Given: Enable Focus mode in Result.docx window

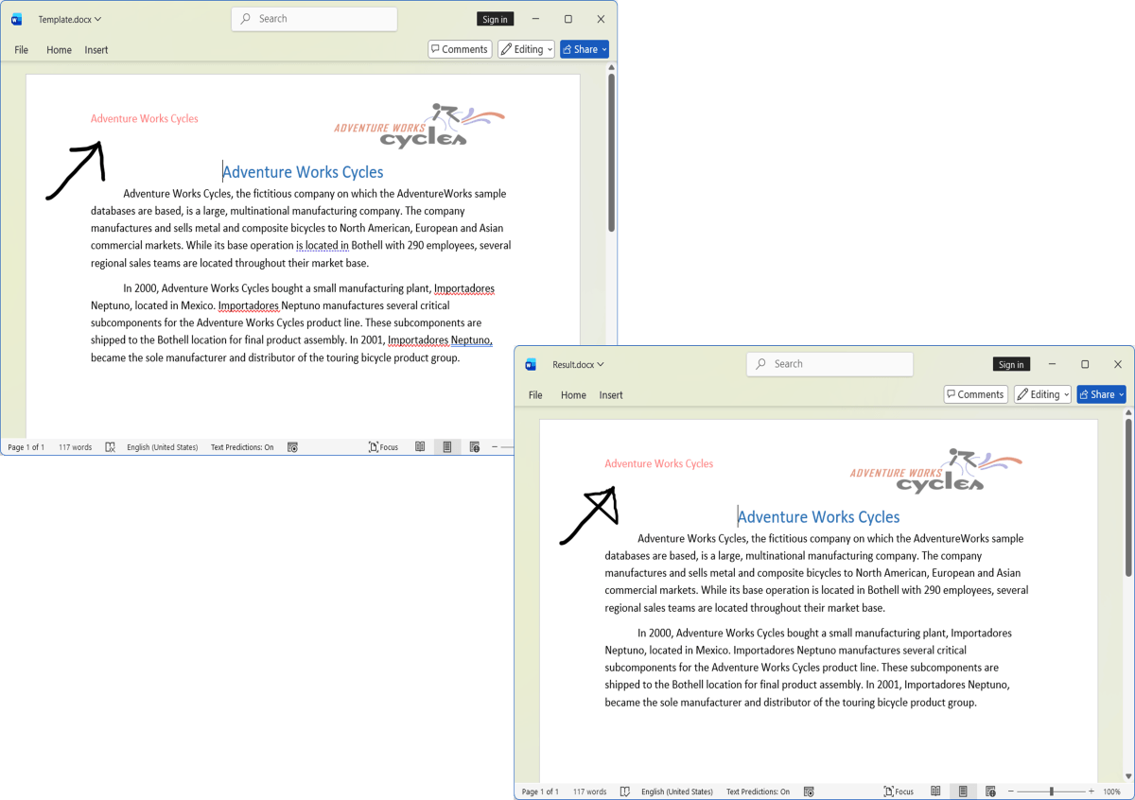Looking at the screenshot, I should click(899, 791).
